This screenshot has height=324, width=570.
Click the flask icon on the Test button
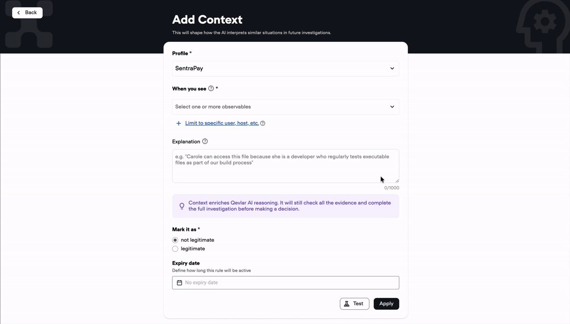347,304
